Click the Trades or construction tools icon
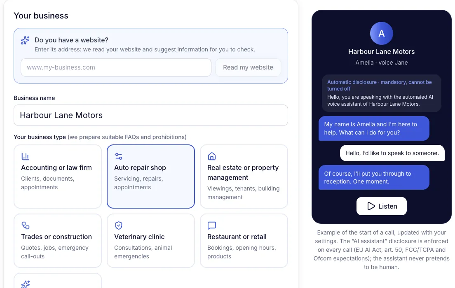The width and height of the screenshot is (455, 288). pos(25,225)
